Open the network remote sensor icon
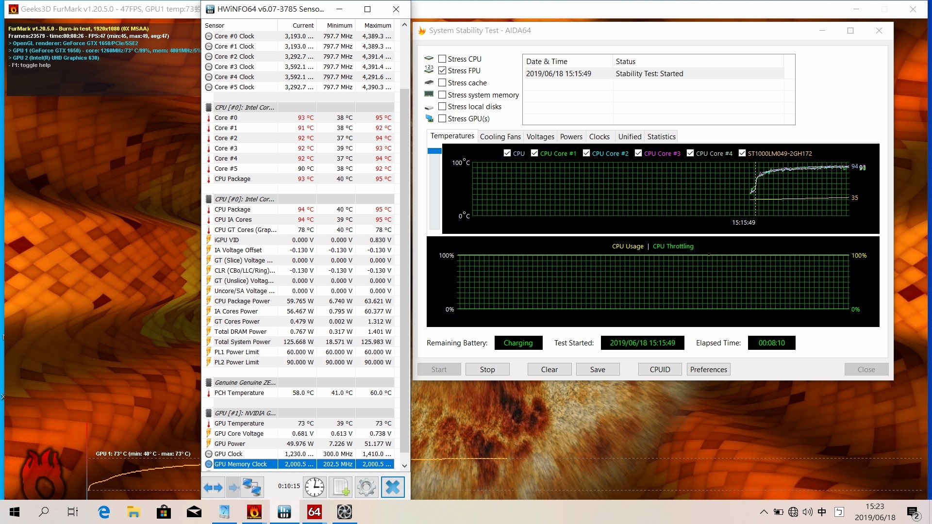 [252, 487]
